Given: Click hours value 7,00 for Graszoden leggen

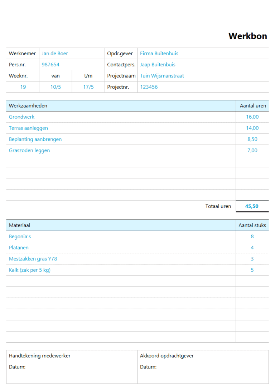Looking at the screenshot, I should click(252, 150).
